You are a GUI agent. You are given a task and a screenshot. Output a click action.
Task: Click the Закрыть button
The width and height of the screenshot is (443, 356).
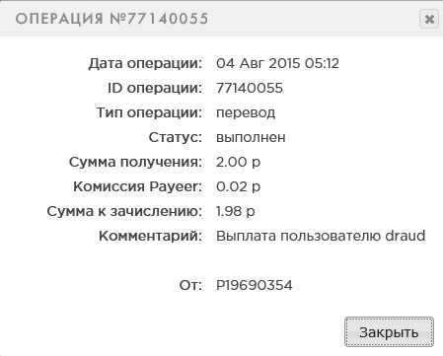coord(389,331)
